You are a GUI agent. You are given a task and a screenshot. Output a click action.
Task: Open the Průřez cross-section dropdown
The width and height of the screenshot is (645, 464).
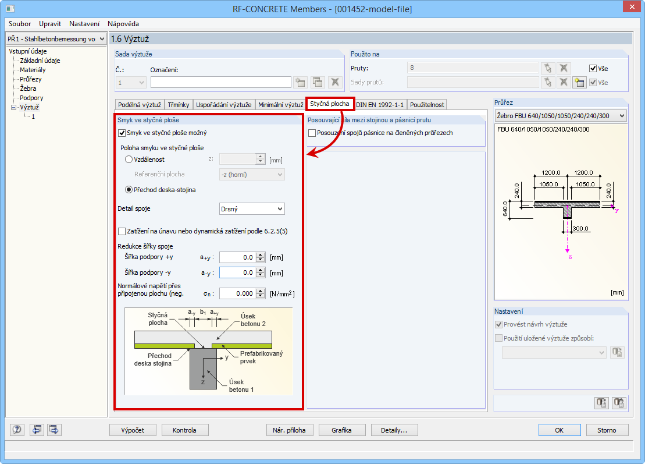561,116
